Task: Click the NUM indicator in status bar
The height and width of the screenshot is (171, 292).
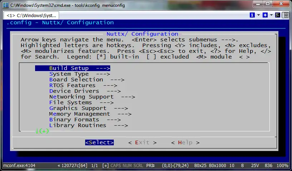Action: 126,165
